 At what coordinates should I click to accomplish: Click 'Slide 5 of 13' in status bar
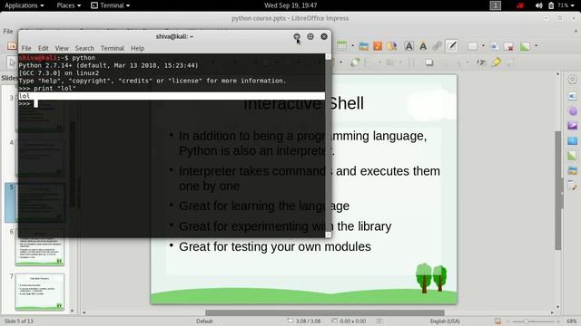[18, 321]
